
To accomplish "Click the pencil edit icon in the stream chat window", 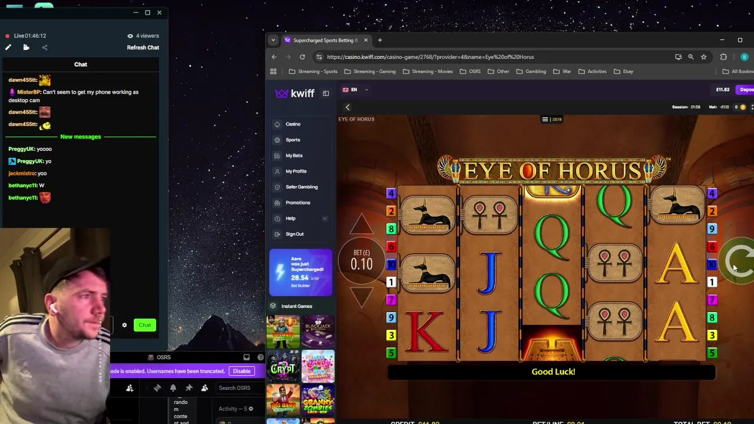I will point(8,48).
